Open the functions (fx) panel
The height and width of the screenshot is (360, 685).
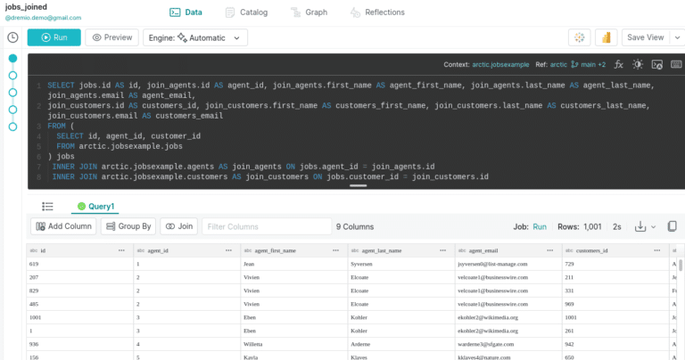619,64
